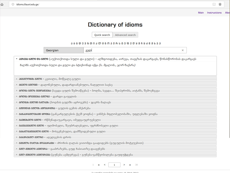Expand the entry 'გააბრაზებს, ცუდ ხასიათზე დააყენებს'
This screenshot has height=173, width=230.
[x=115, y=149]
